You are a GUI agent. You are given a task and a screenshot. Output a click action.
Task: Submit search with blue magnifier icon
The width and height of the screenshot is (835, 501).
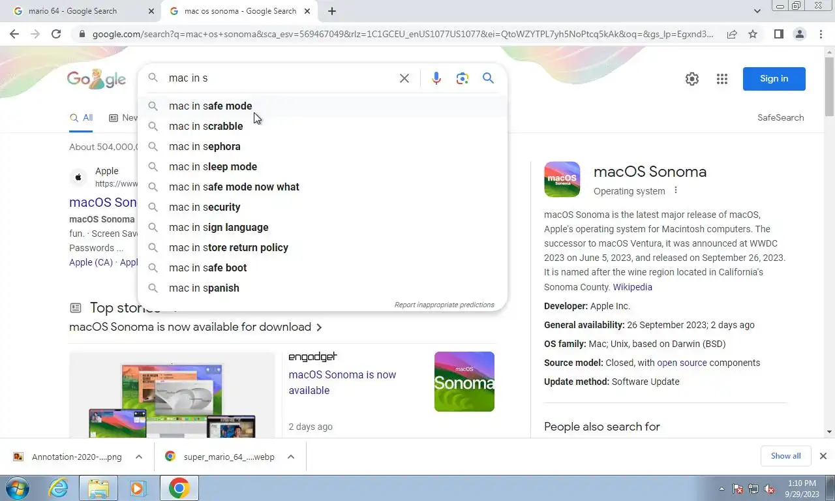pyautogui.click(x=488, y=78)
